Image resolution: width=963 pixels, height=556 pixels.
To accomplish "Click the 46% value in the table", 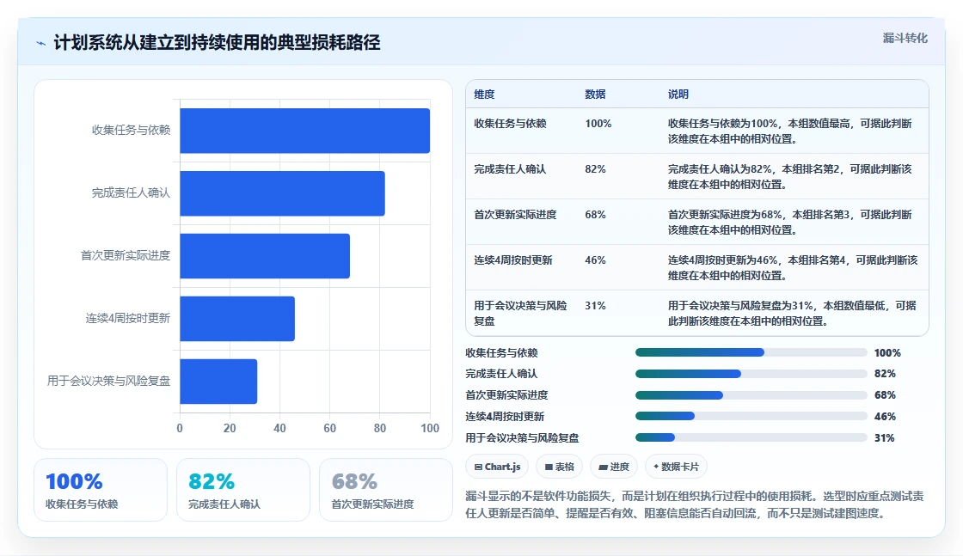I will [x=595, y=260].
